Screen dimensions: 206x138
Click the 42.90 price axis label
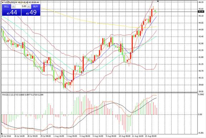[201, 43]
